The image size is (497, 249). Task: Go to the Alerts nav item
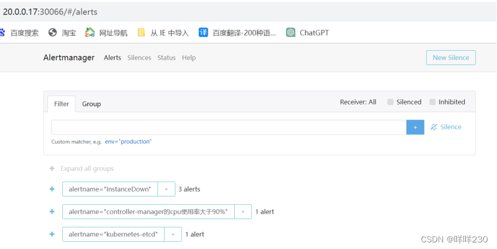[x=113, y=57]
